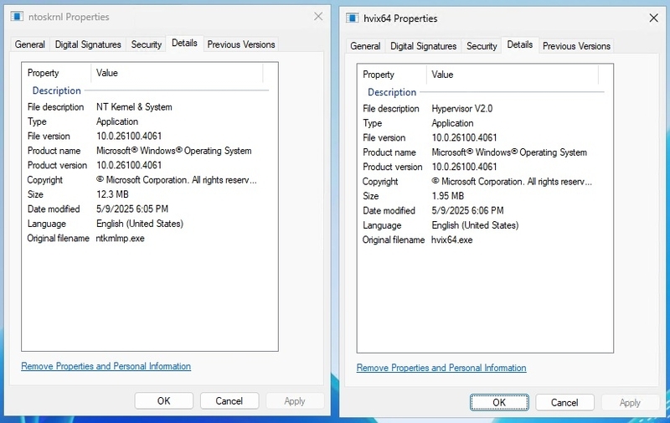This screenshot has width=670, height=423.
Task: Open General tab in hvix64 Properties
Action: tap(365, 46)
